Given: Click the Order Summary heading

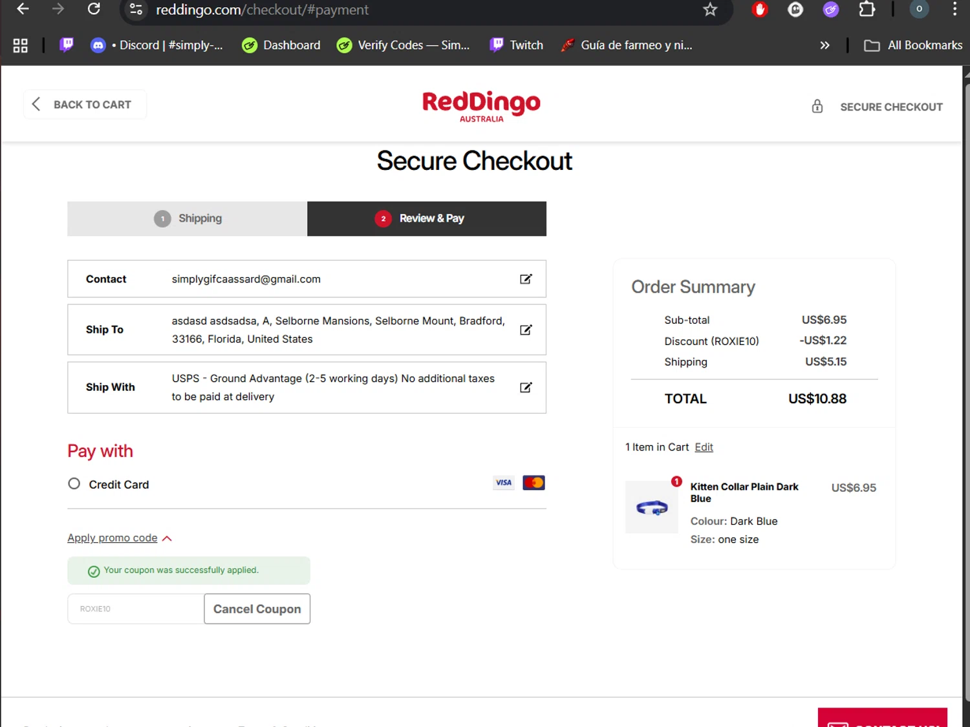Looking at the screenshot, I should (693, 287).
